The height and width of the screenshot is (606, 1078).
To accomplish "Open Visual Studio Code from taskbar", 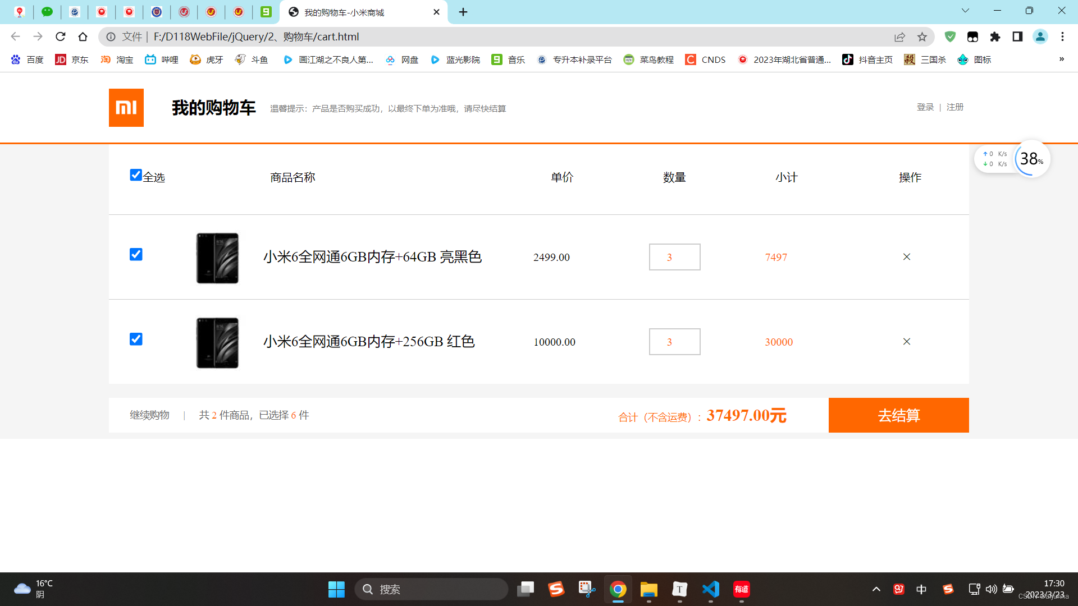I will [x=710, y=589].
